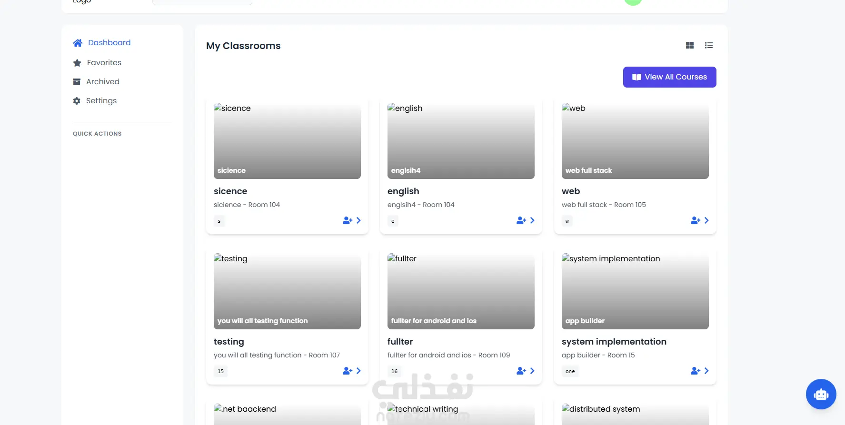Open english classroom via chevron arrow
This screenshot has height=425, width=845.
[532, 220]
